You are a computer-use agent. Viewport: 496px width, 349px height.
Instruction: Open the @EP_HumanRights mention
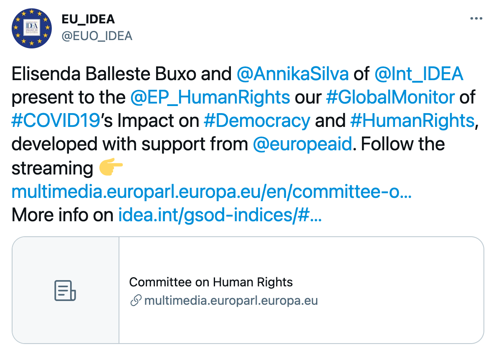click(x=210, y=97)
